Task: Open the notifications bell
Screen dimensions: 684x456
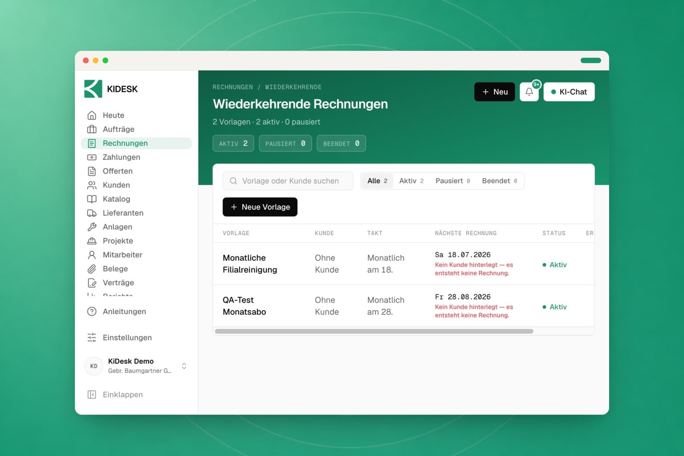Action: point(529,92)
